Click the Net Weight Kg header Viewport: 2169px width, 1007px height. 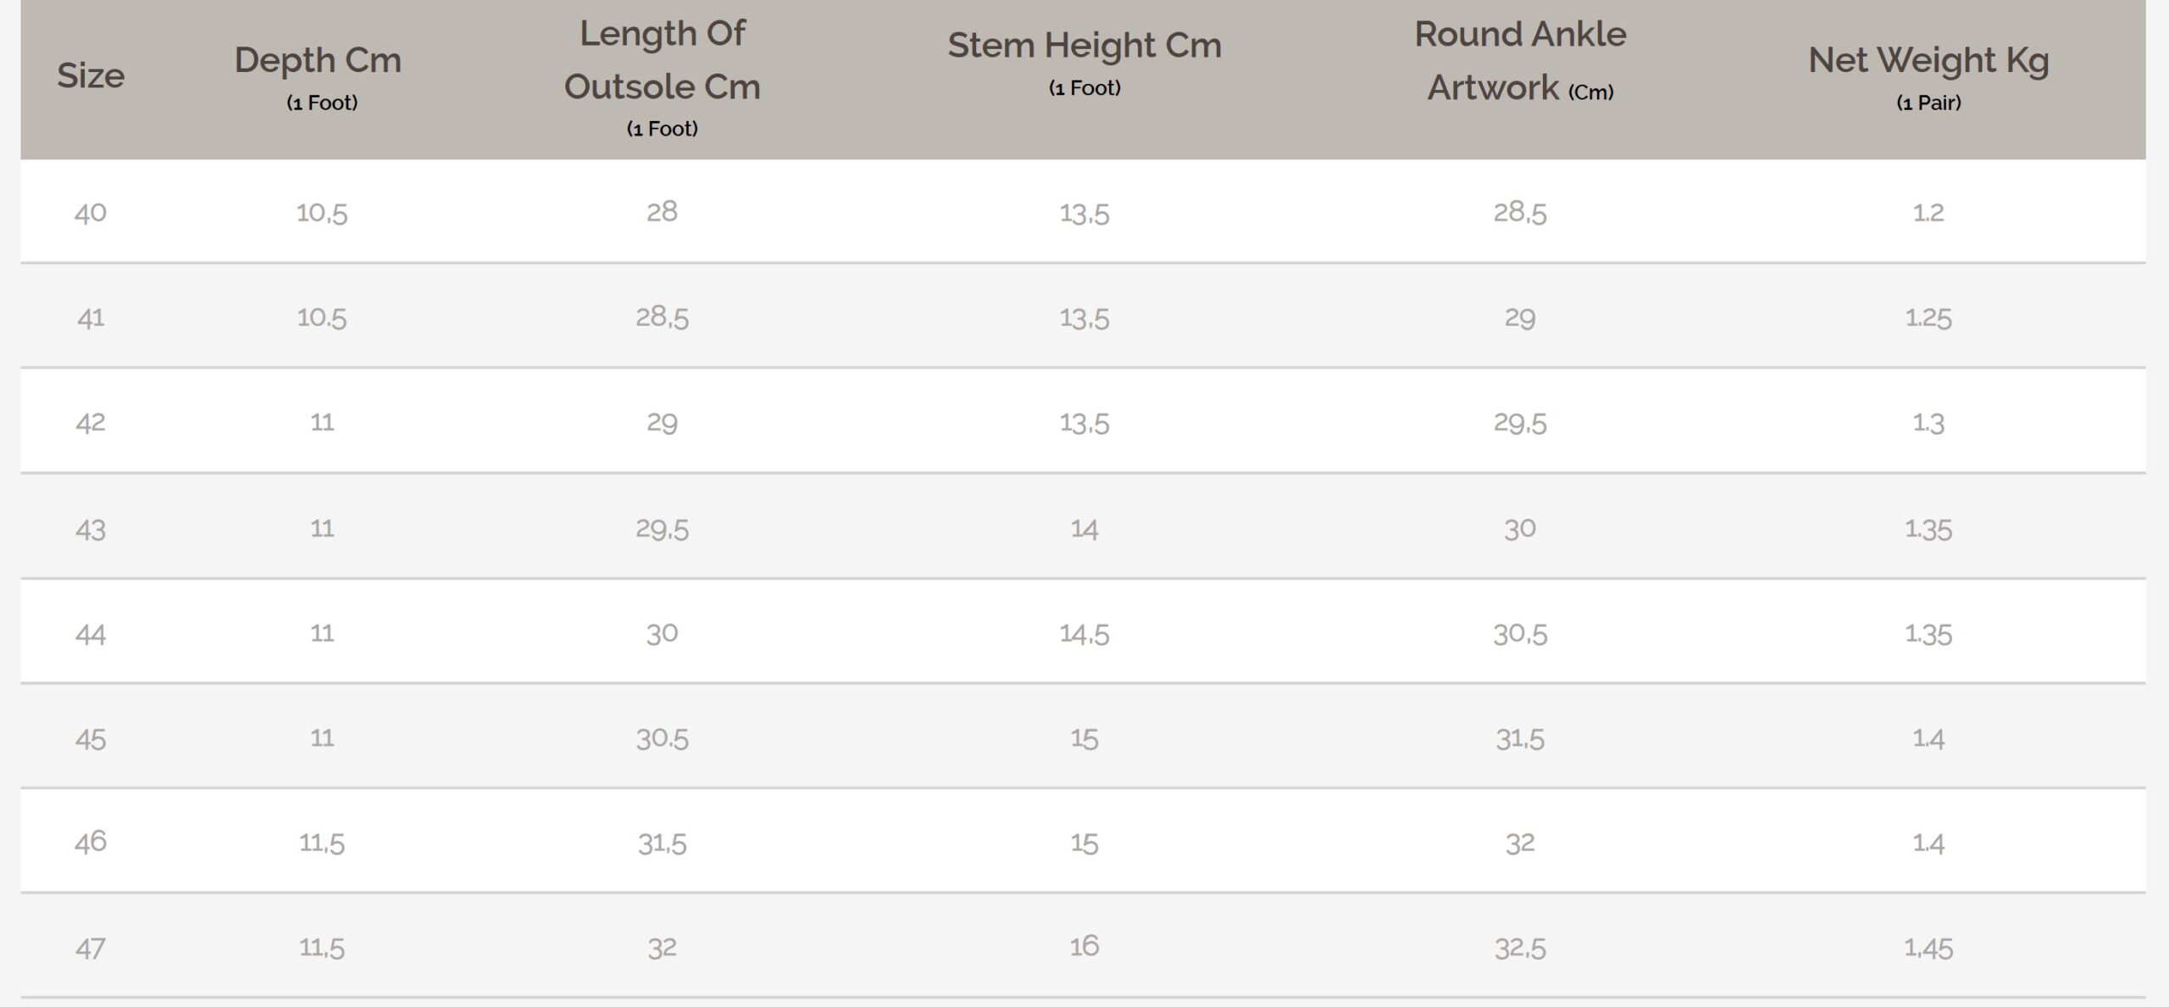pyautogui.click(x=1928, y=61)
